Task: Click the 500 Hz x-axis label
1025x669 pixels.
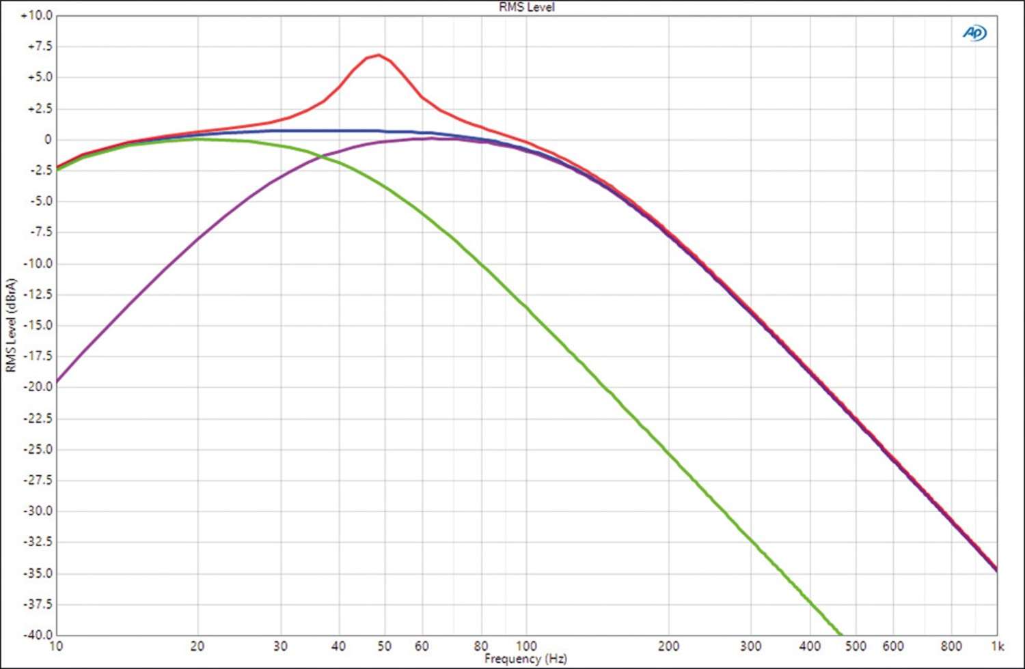Action: click(856, 646)
